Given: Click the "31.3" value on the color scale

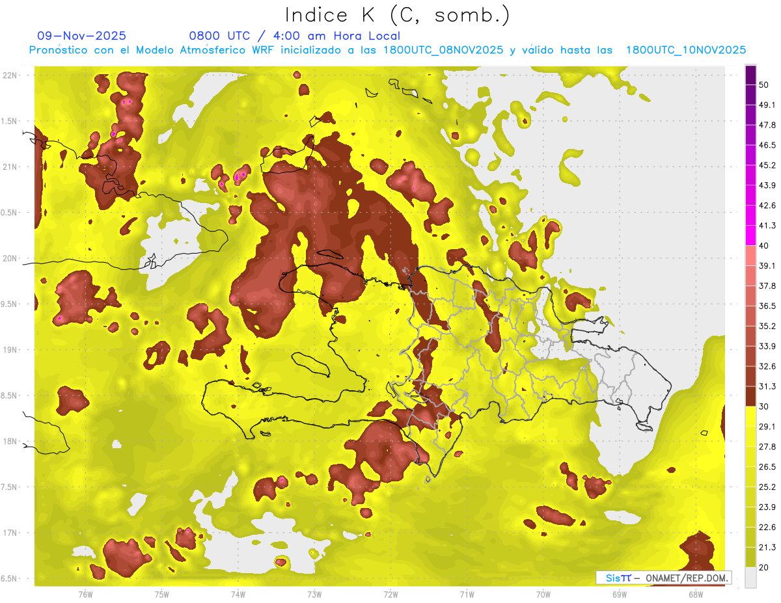Looking at the screenshot, I should click(767, 386).
